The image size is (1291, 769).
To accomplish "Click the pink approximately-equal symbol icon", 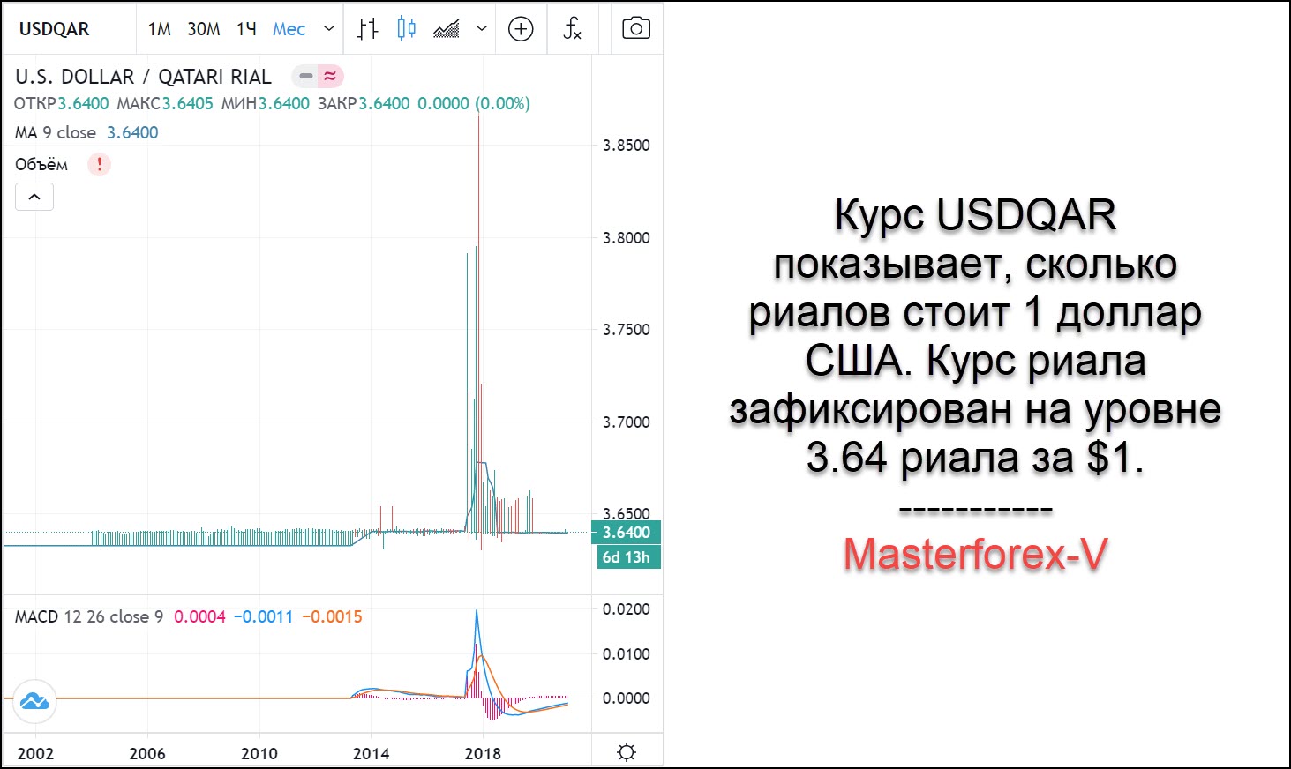I will 330,77.
